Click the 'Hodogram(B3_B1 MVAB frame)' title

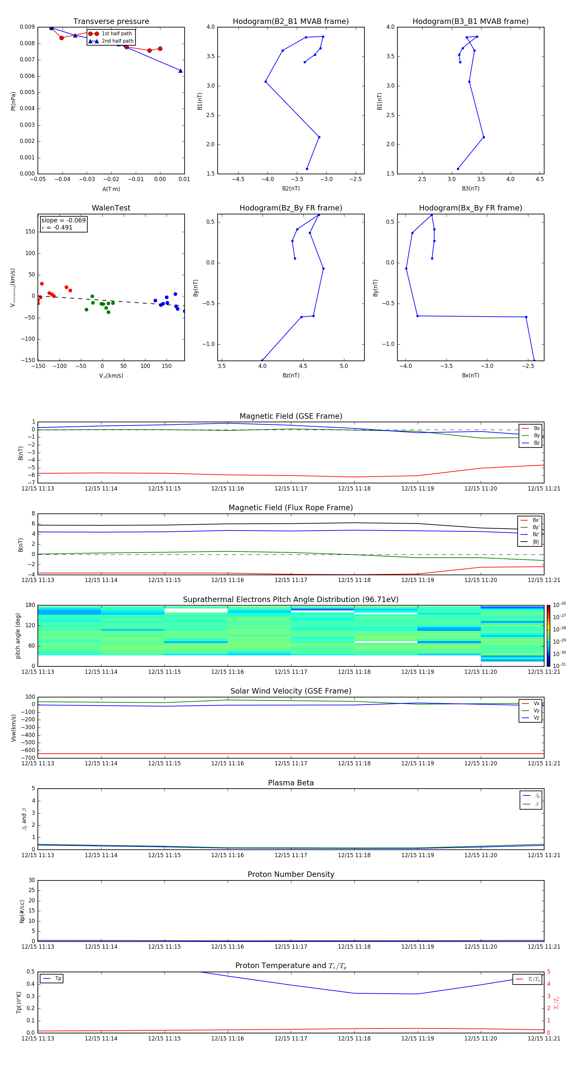pos(470,22)
